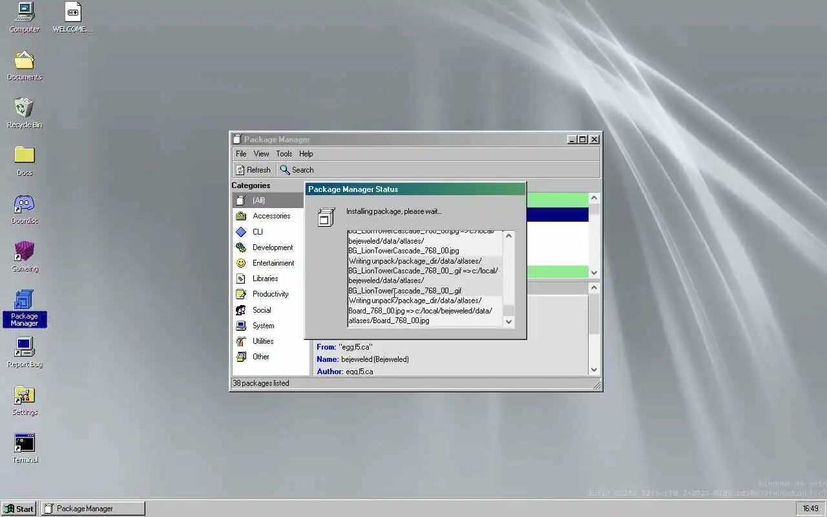827x517 pixels.
Task: Click the taskbar clock showing 16:49
Action: click(811, 509)
